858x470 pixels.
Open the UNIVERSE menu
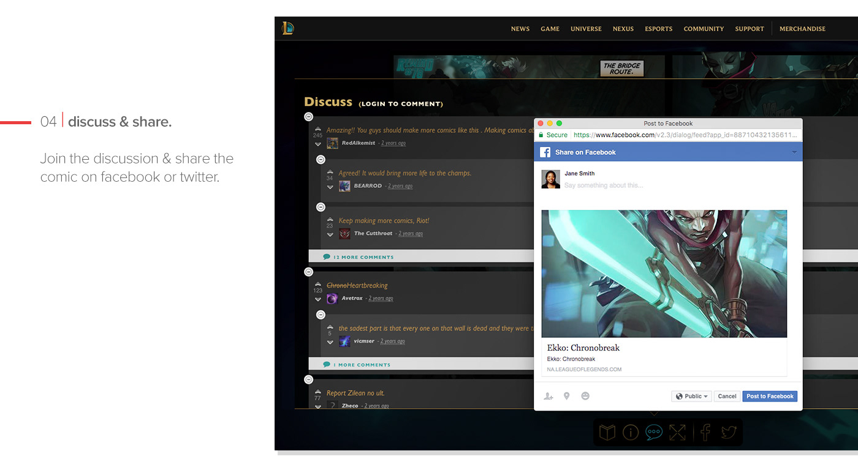(x=586, y=29)
